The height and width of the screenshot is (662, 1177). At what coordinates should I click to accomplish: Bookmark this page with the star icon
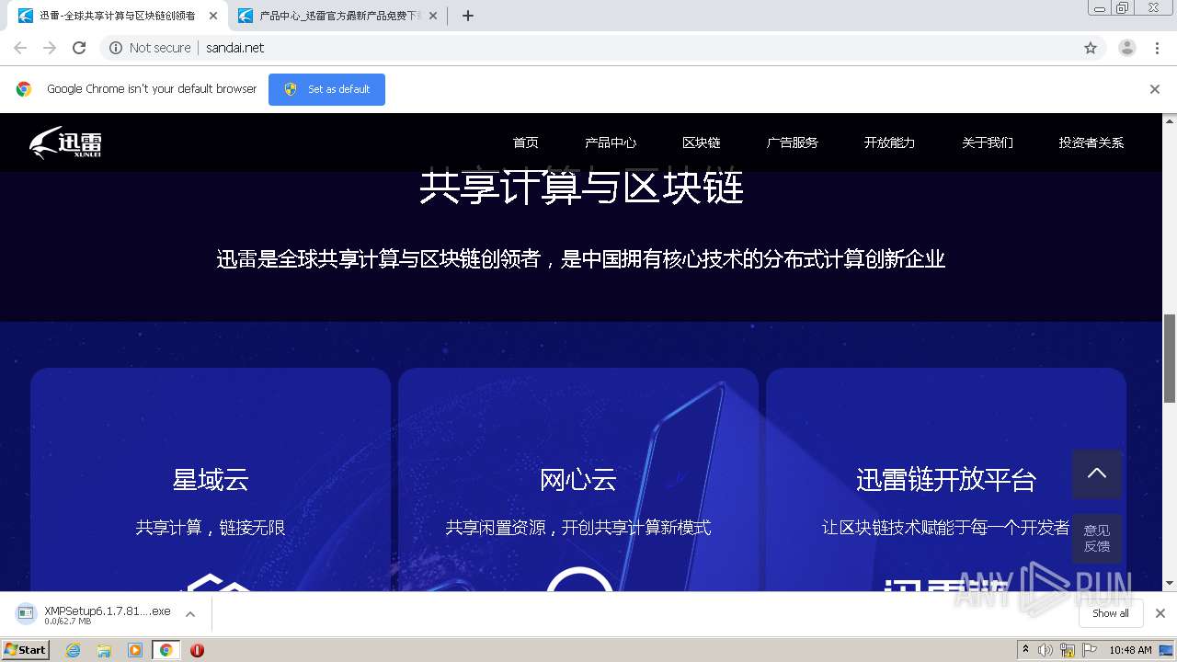point(1091,48)
